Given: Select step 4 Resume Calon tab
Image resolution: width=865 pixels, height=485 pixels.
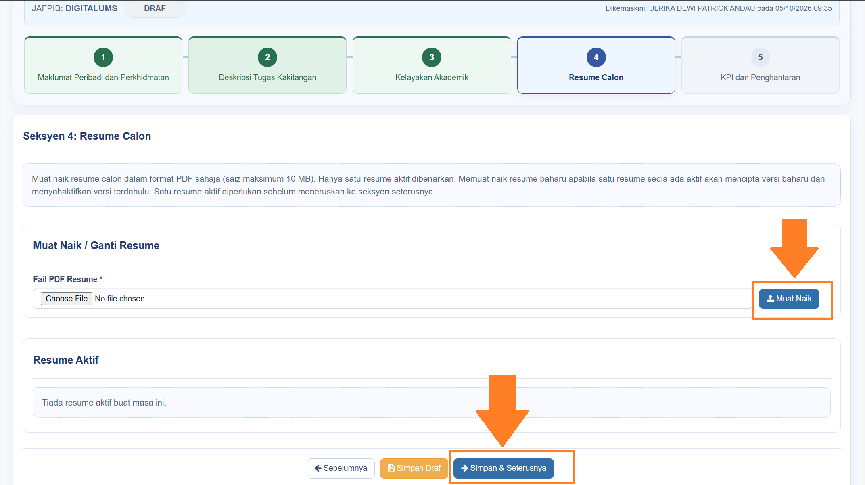Looking at the screenshot, I should pyautogui.click(x=596, y=65).
